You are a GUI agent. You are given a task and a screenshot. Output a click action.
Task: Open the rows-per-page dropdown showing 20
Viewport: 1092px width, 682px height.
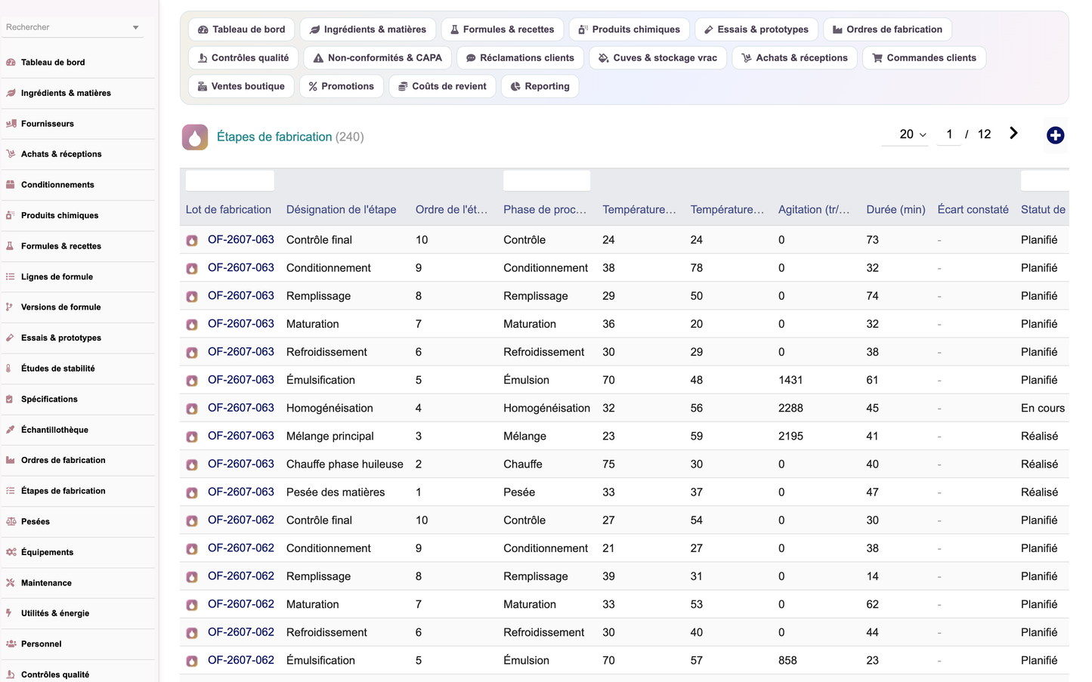[x=905, y=134]
